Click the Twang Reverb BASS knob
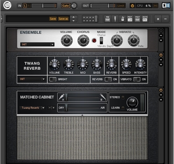The height and width of the screenshot is (164, 174). [x=97, y=65]
